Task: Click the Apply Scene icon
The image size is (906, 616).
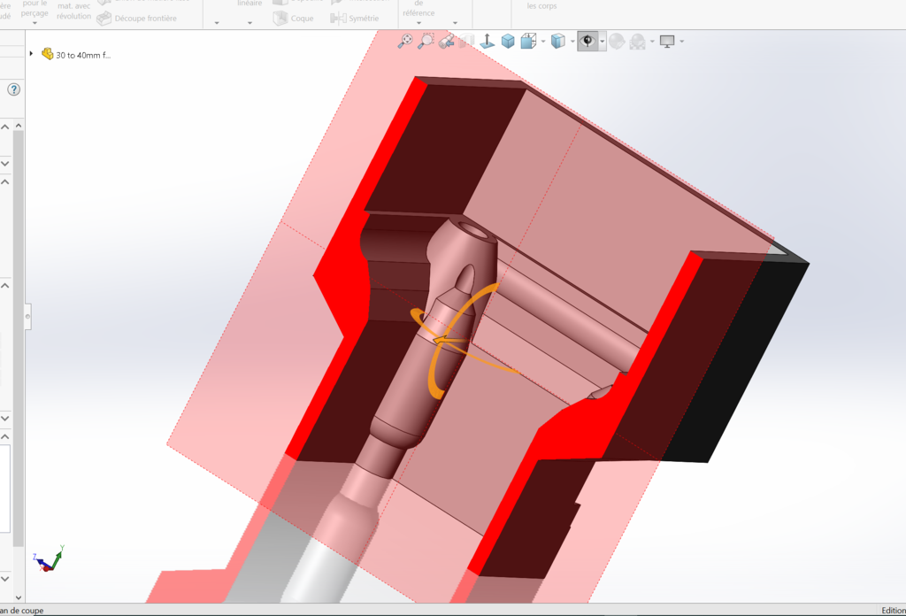Action: 637,41
